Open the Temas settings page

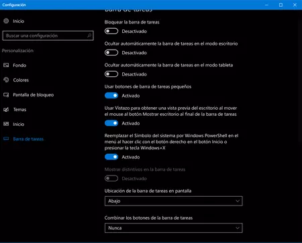pos(19,110)
